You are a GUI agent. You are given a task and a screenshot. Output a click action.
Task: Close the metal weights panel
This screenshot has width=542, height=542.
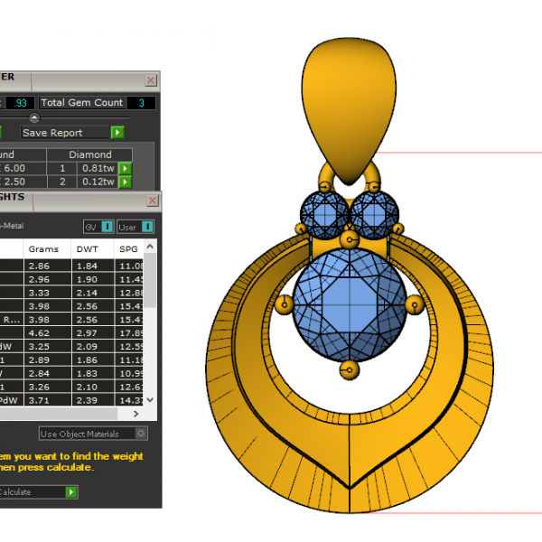(x=151, y=200)
